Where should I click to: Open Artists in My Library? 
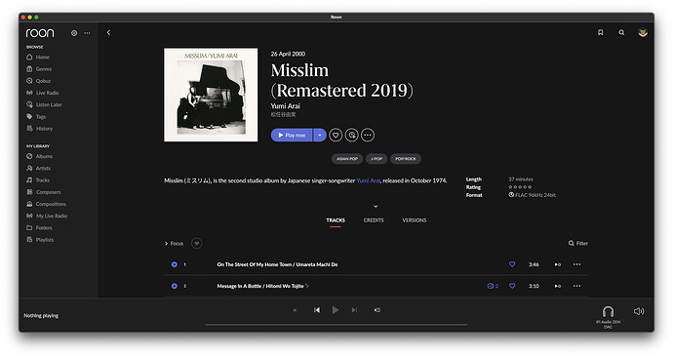[x=38, y=169]
